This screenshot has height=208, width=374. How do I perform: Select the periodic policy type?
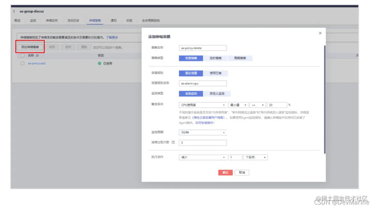pos(240,58)
